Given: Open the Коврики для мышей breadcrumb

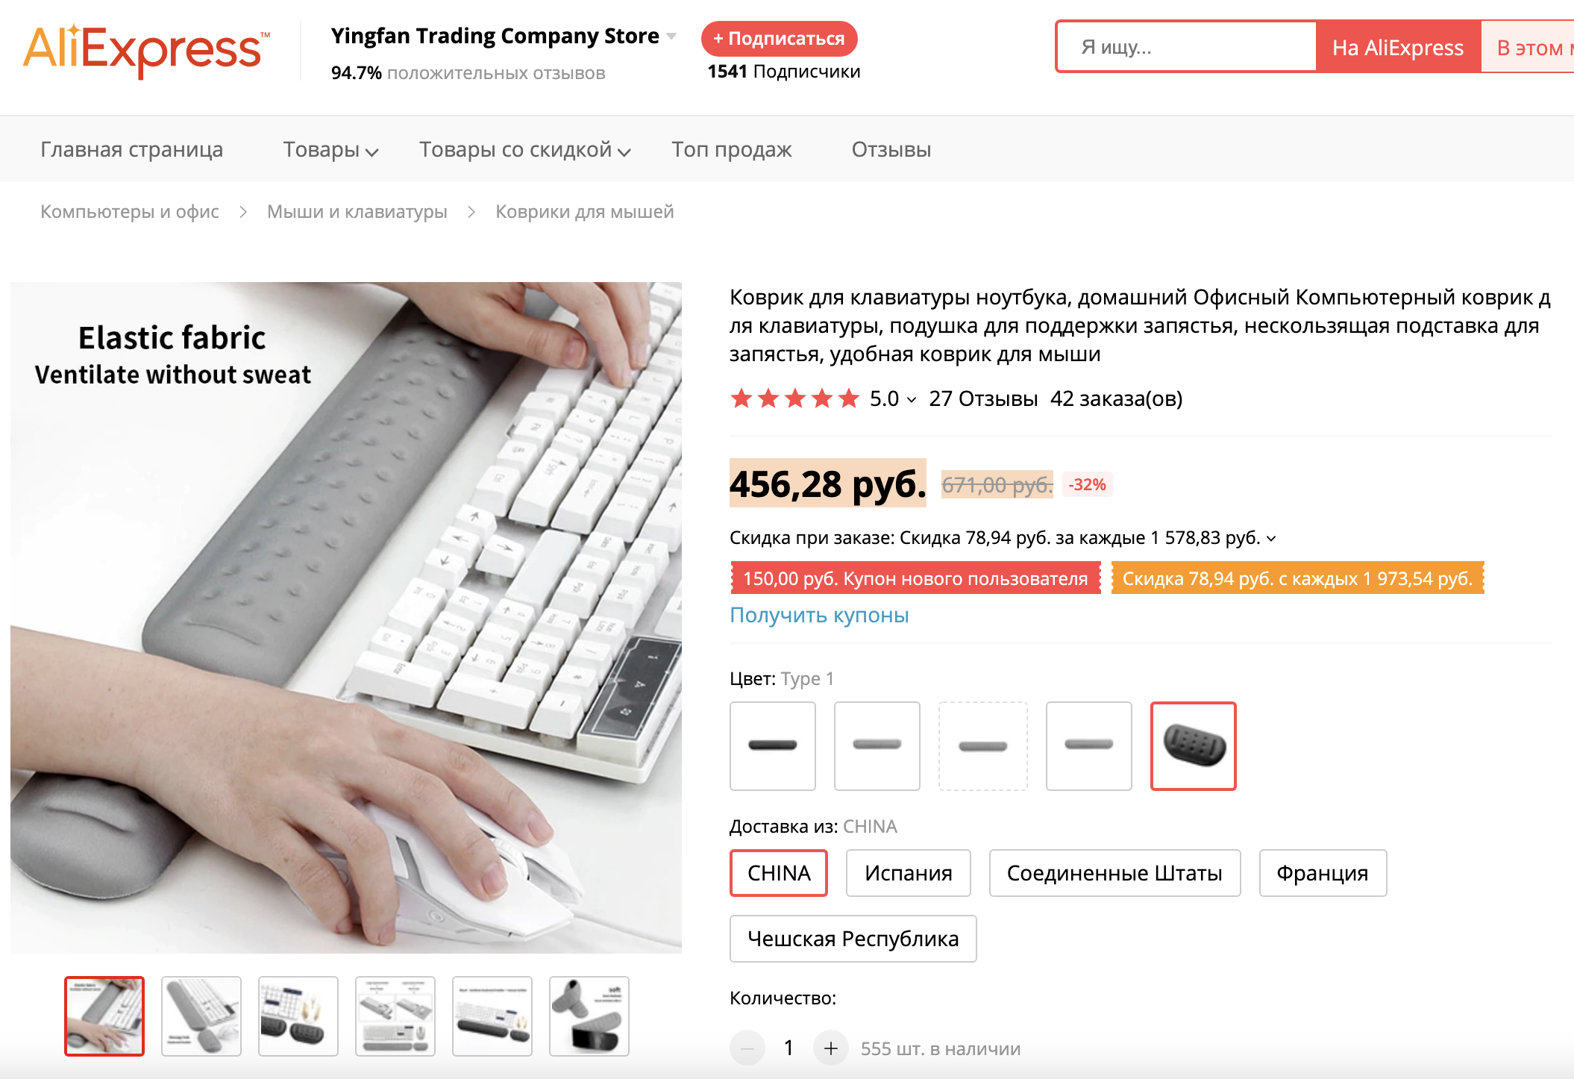Looking at the screenshot, I should coord(585,212).
